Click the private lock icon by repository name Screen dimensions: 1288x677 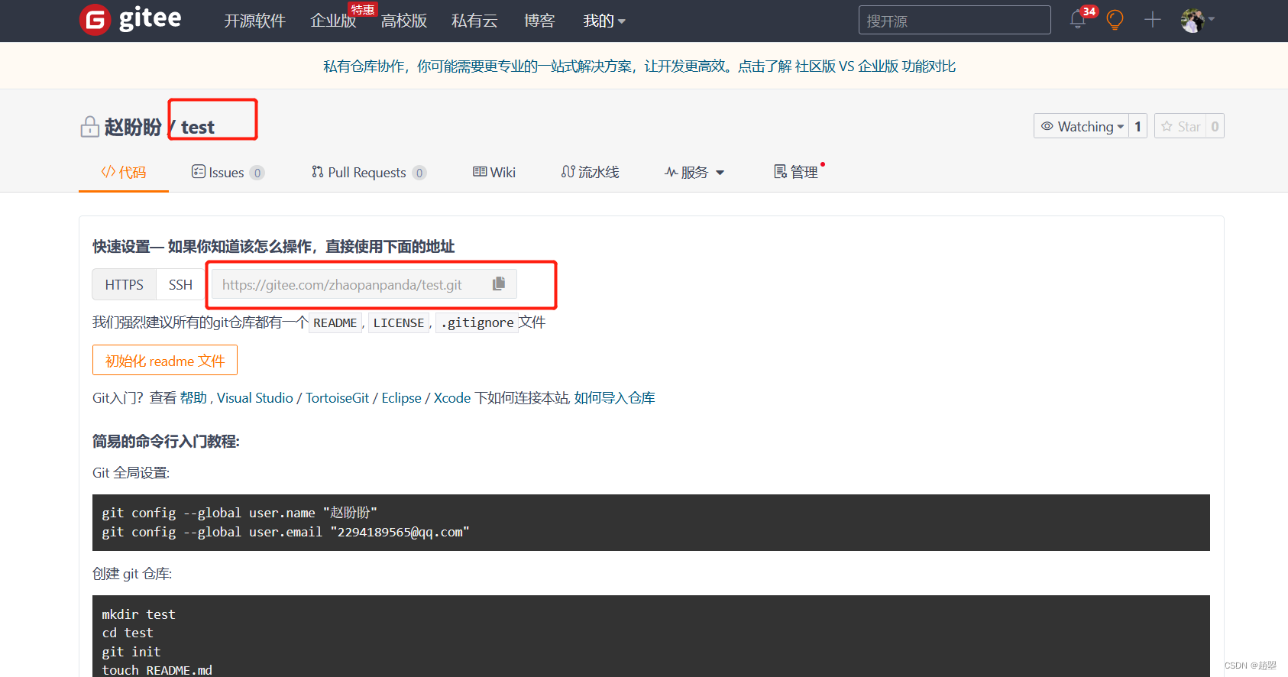[89, 127]
